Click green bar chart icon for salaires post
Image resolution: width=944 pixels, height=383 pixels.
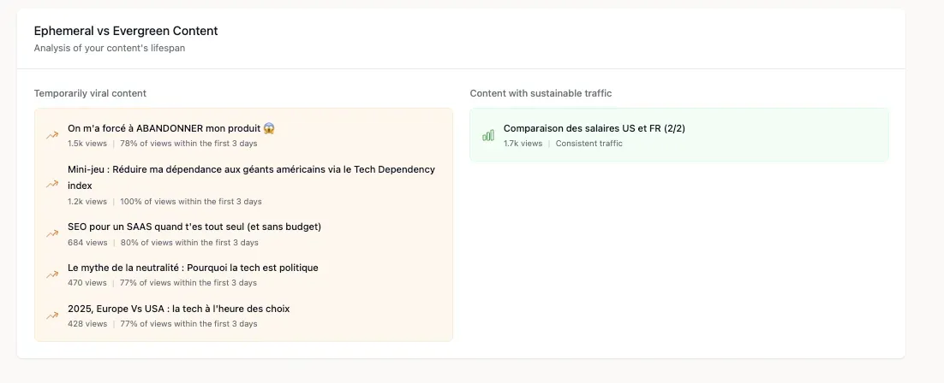[488, 135]
